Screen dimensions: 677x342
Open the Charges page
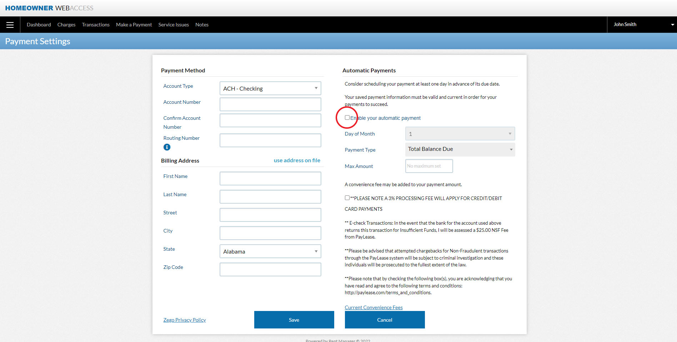[66, 24]
